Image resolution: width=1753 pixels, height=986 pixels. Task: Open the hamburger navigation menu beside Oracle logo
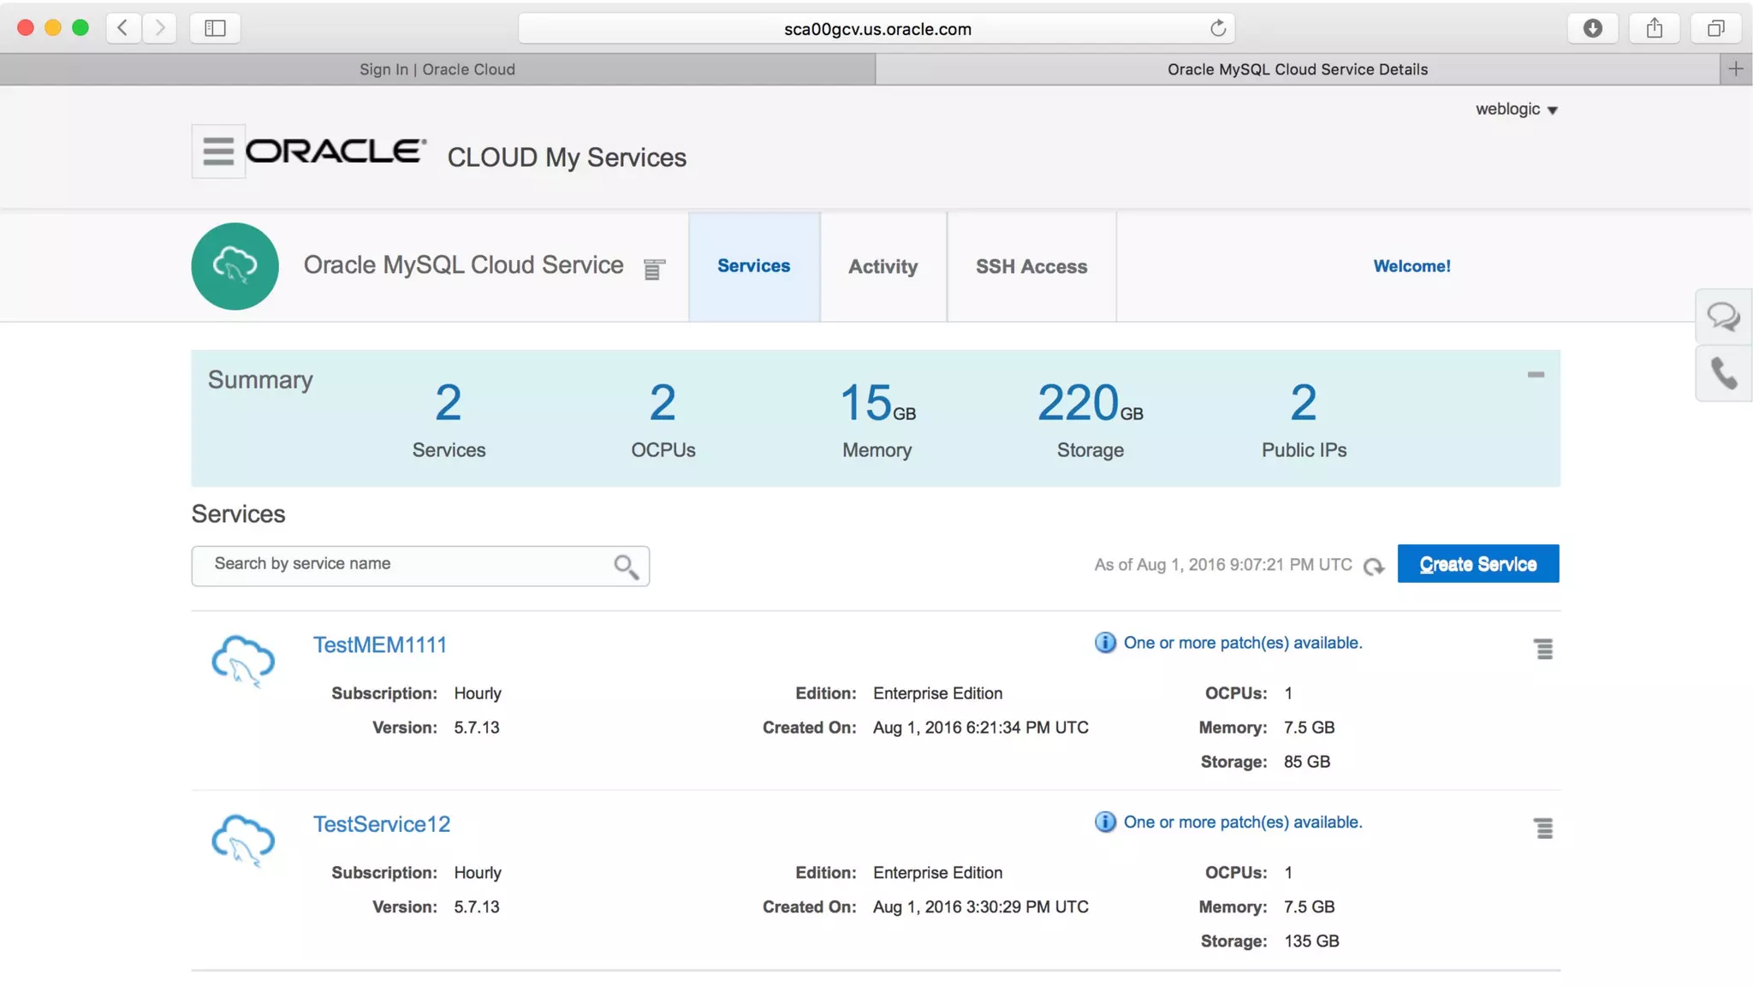[x=217, y=151]
